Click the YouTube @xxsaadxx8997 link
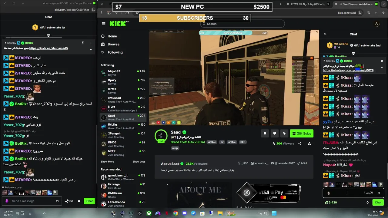This screenshot has width=388, height=218. click(x=283, y=163)
